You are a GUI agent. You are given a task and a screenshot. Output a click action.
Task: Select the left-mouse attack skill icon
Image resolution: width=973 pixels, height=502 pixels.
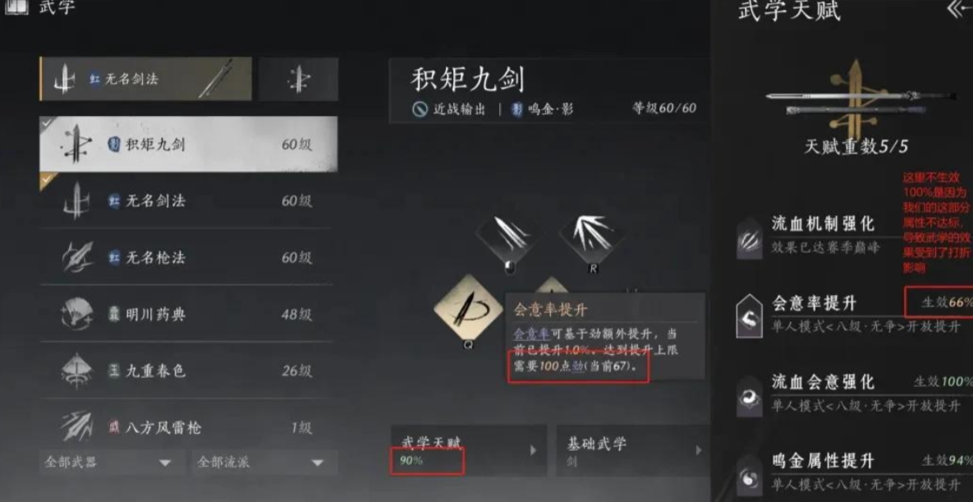[508, 237]
